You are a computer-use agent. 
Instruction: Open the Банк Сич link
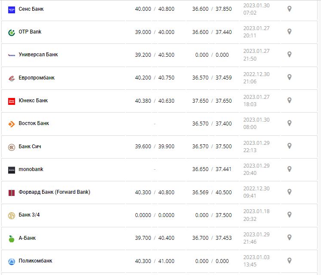(30, 147)
